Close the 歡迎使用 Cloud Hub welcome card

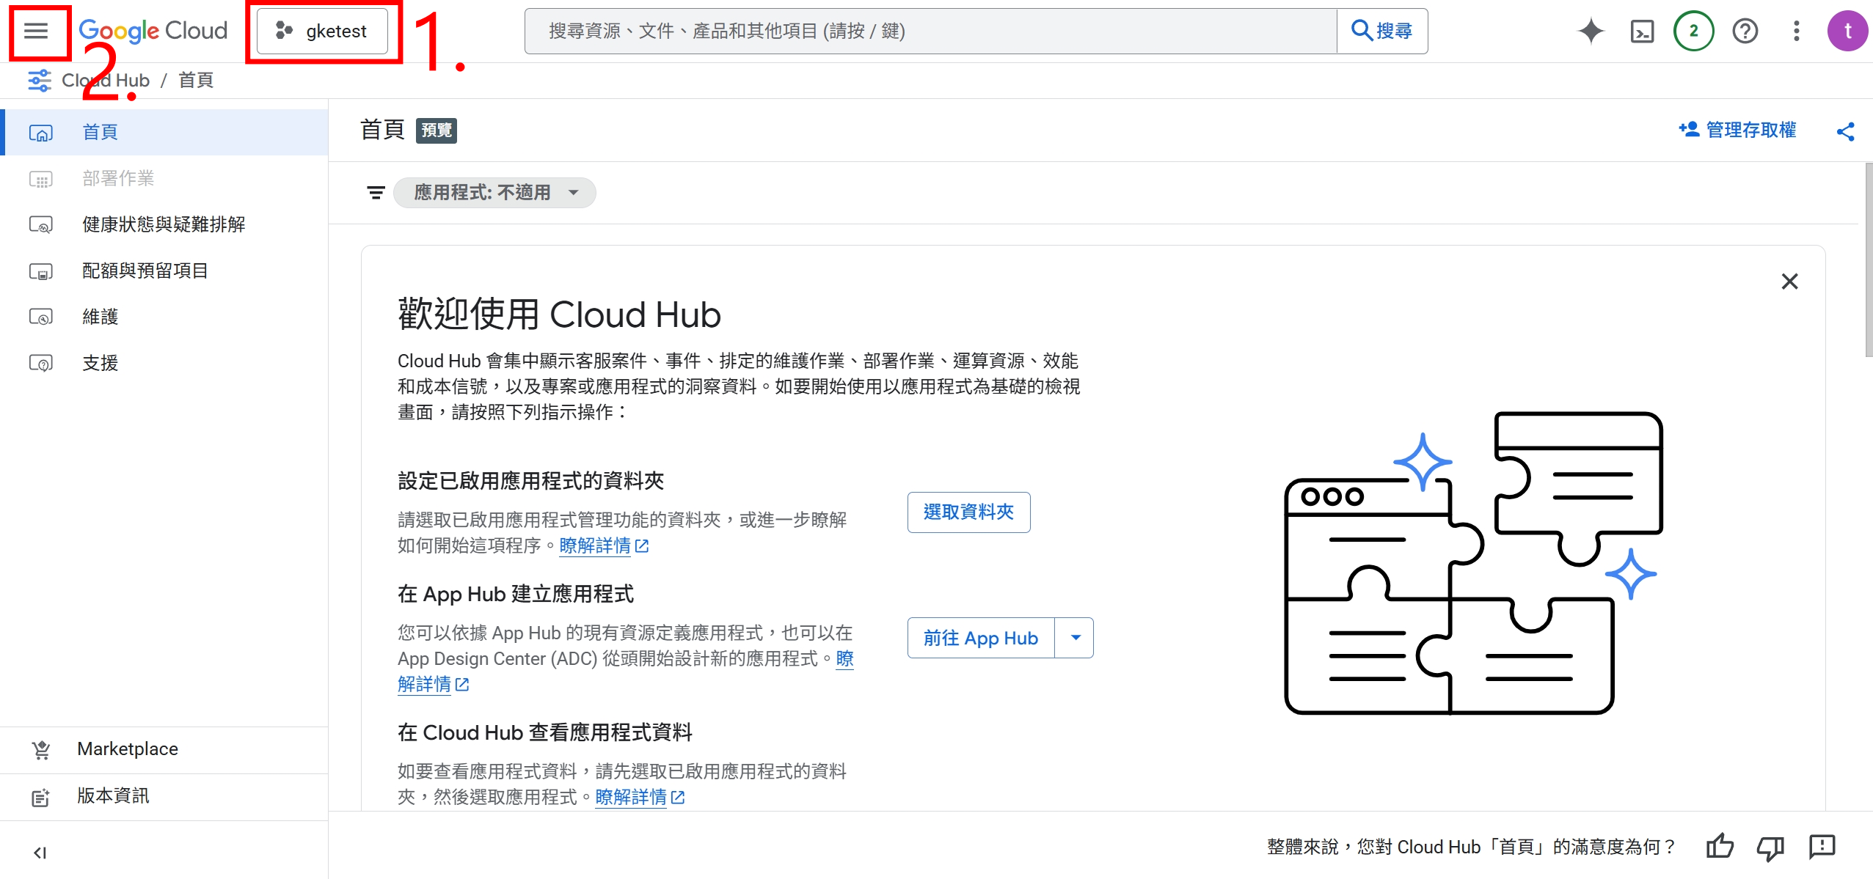point(1789,282)
